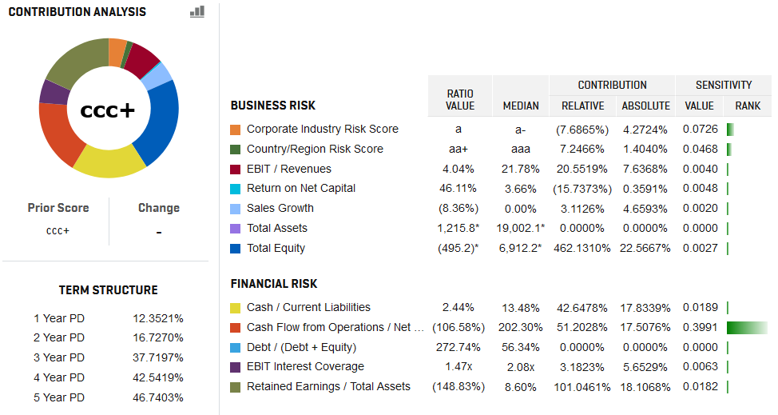The height and width of the screenshot is (415, 778).
Task: Click the Debt / (Debt + Equity) label
Action: tap(301, 347)
